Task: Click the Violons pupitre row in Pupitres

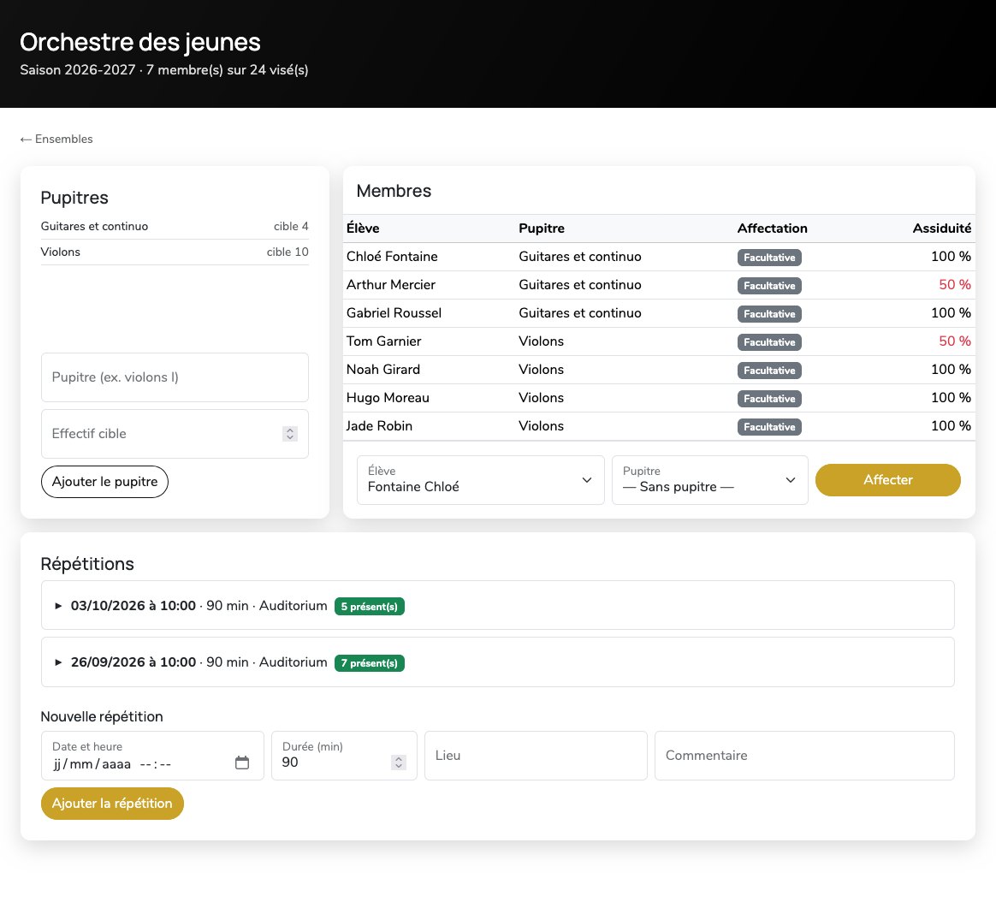Action: 175,252
